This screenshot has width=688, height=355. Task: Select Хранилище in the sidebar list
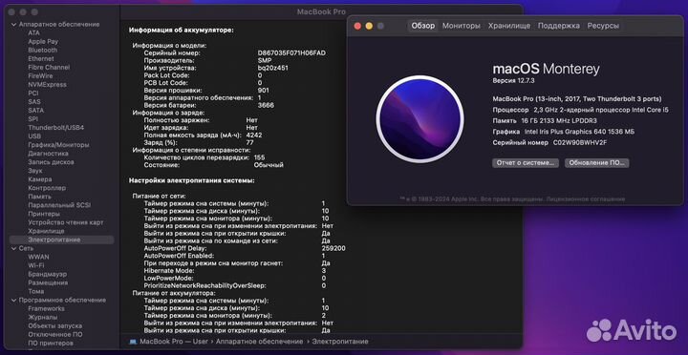pos(46,231)
